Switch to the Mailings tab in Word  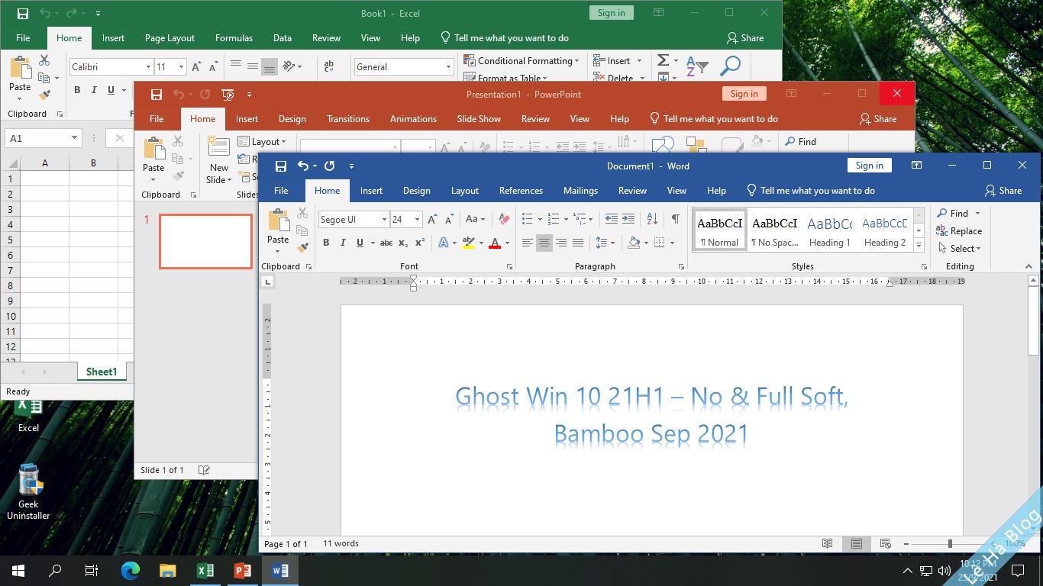[580, 191]
